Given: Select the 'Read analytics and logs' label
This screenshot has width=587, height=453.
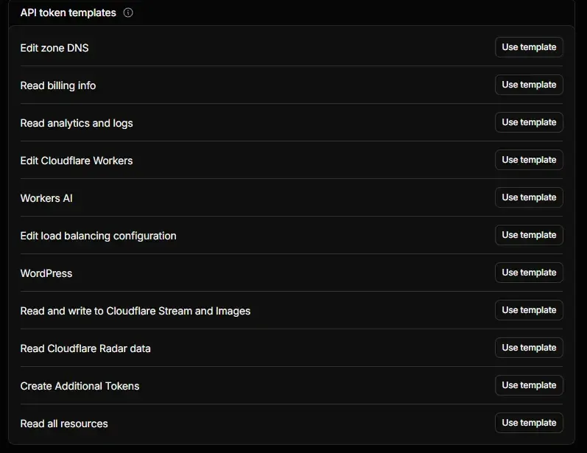Looking at the screenshot, I should click(x=77, y=123).
